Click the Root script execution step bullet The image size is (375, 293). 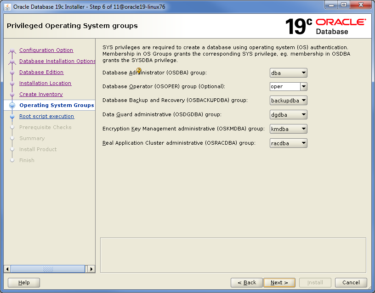[x=12, y=117]
